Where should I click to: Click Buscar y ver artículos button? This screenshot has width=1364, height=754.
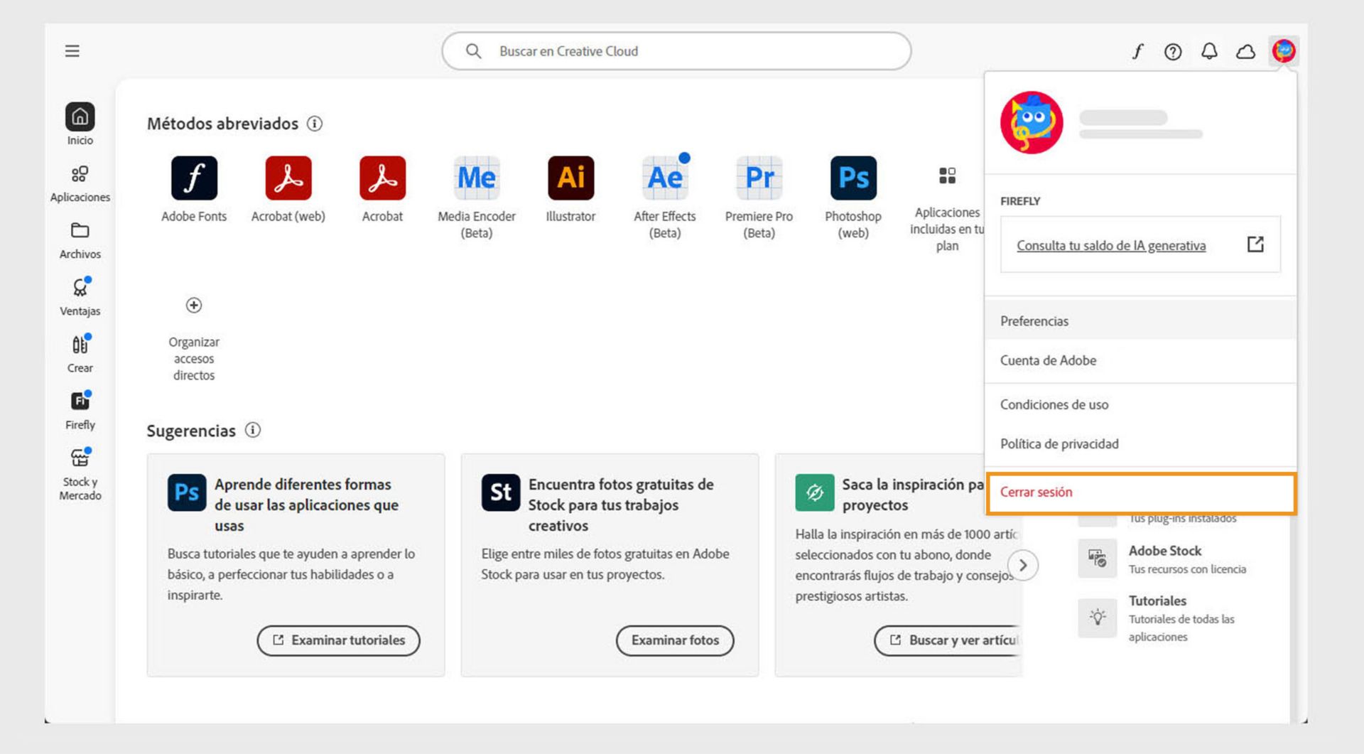click(948, 640)
